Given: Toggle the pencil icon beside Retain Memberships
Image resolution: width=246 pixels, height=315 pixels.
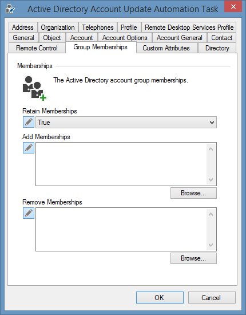Looking at the screenshot, I should point(29,122).
